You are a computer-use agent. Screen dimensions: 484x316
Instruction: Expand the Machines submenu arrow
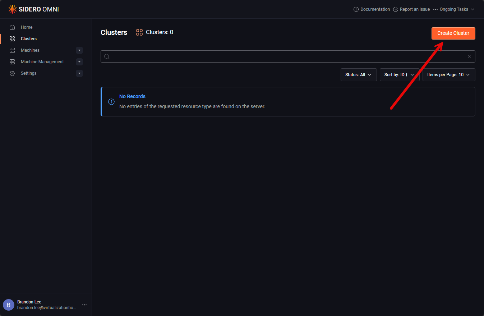[x=80, y=50]
